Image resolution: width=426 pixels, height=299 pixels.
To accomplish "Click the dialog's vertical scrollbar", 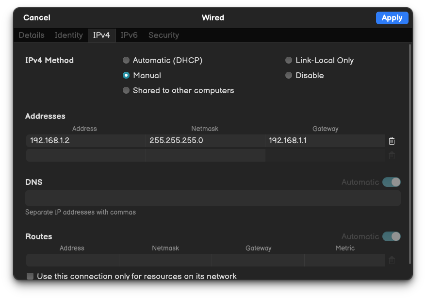I will click(x=410, y=154).
